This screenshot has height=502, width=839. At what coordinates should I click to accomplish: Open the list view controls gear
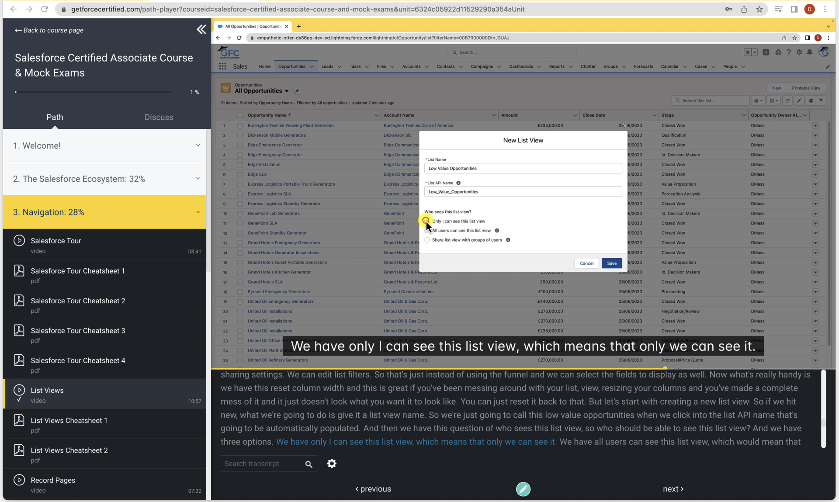(758, 100)
